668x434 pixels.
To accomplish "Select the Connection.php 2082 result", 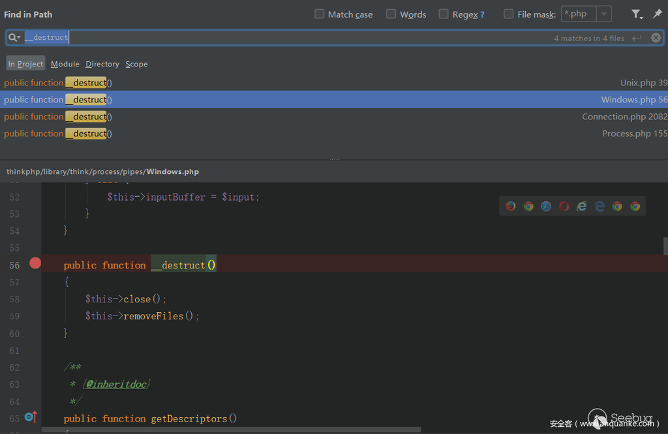I will point(334,117).
